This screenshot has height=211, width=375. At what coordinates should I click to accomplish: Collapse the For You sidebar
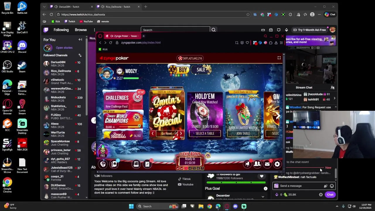click(80, 40)
